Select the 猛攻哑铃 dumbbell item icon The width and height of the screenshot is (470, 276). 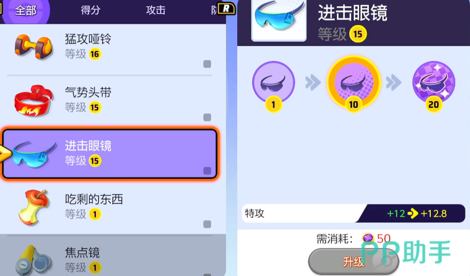[34, 47]
